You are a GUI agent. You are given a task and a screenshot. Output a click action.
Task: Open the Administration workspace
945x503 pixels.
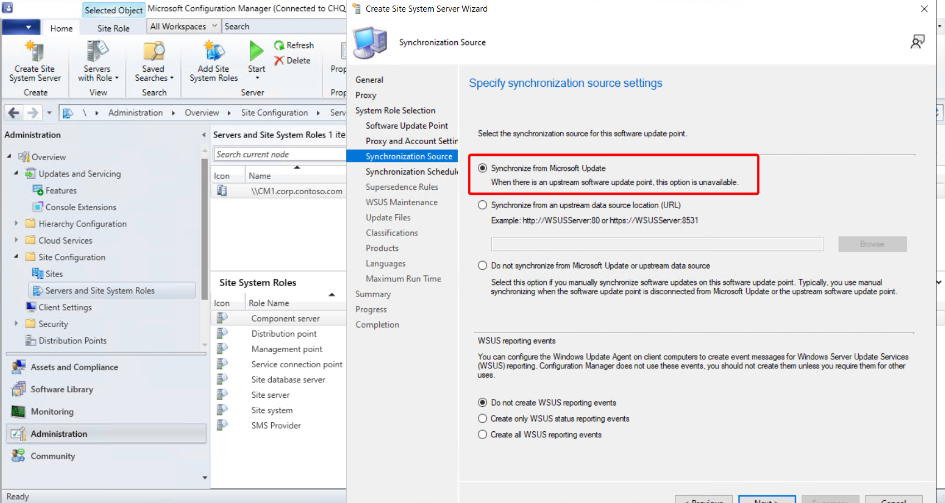coord(106,434)
